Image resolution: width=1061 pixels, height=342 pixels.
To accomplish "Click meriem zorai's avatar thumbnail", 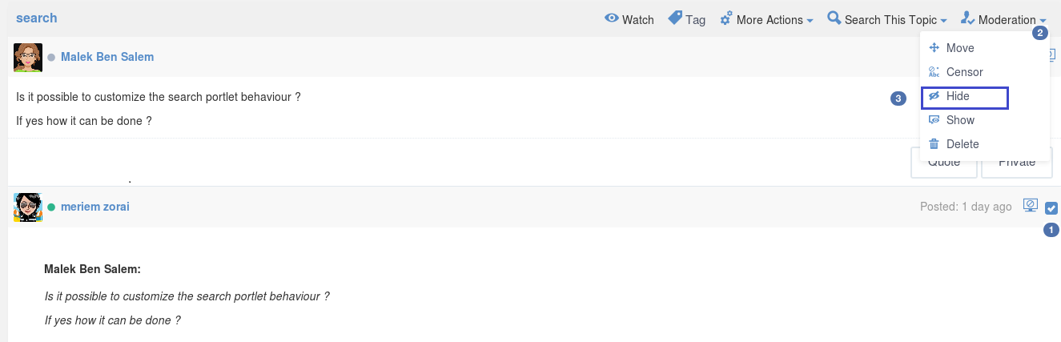I will 28,207.
